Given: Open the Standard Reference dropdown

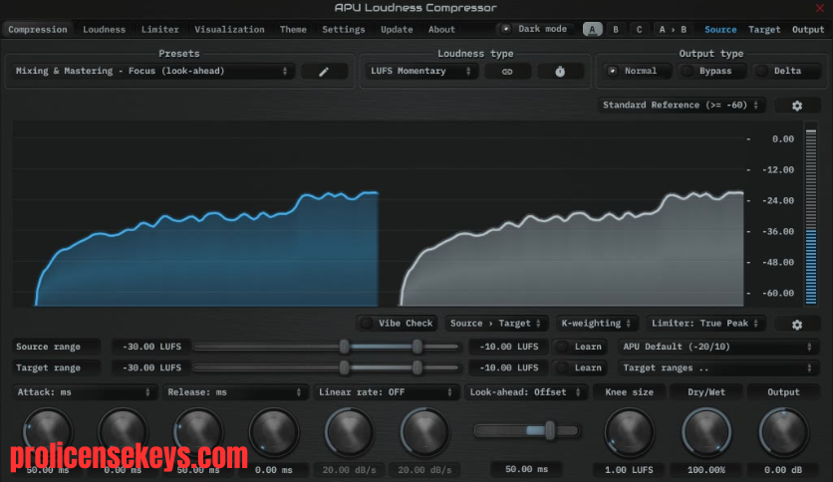Looking at the screenshot, I should pos(682,106).
